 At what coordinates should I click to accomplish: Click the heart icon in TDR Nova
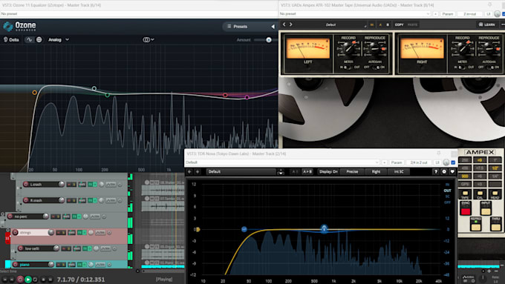(x=452, y=172)
